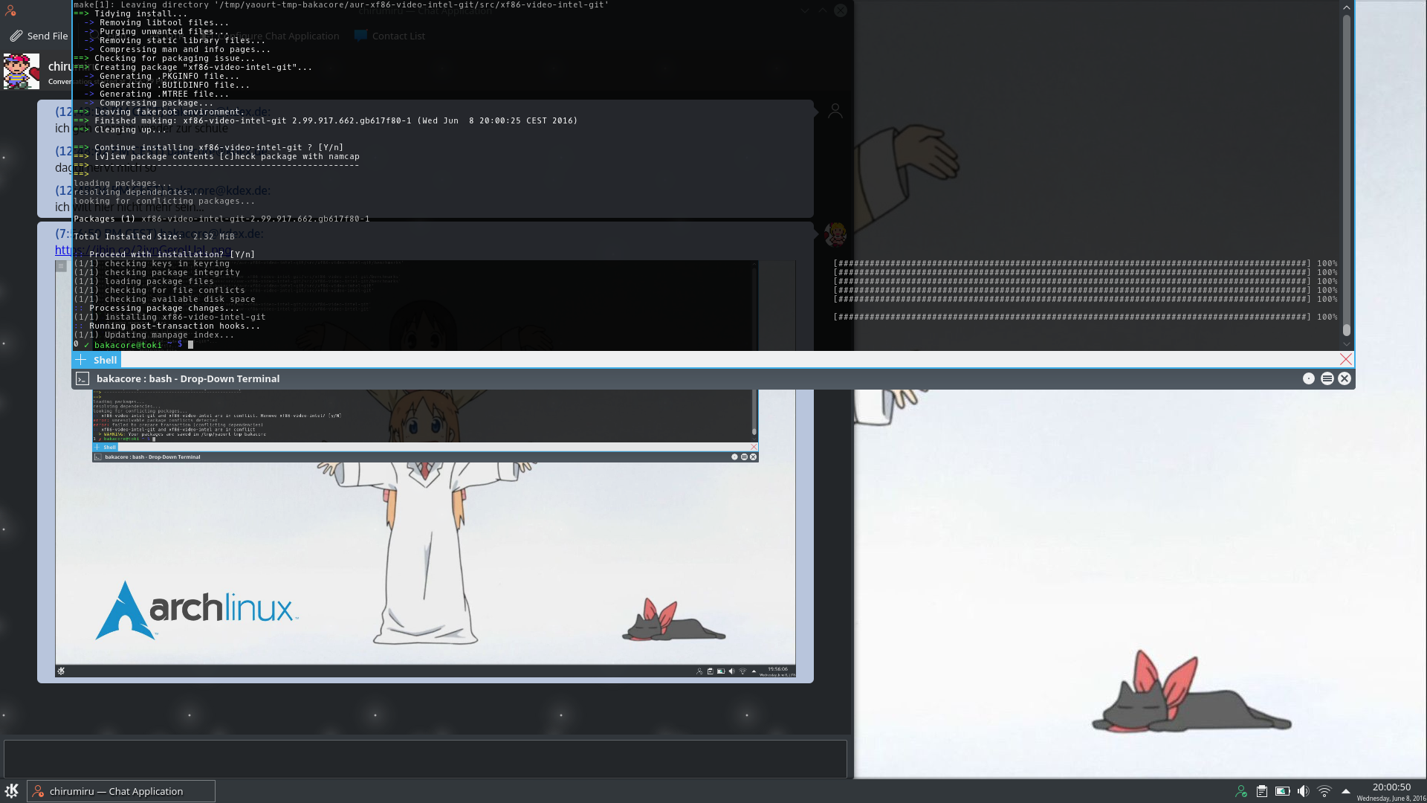Open the instant messaging presence tray icon
Image resolution: width=1427 pixels, height=803 pixels.
pos(1241,791)
